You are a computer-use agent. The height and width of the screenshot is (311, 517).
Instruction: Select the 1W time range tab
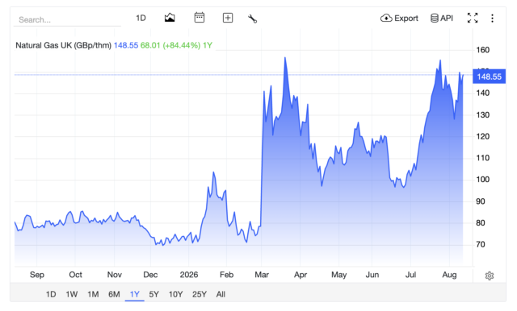(x=72, y=294)
